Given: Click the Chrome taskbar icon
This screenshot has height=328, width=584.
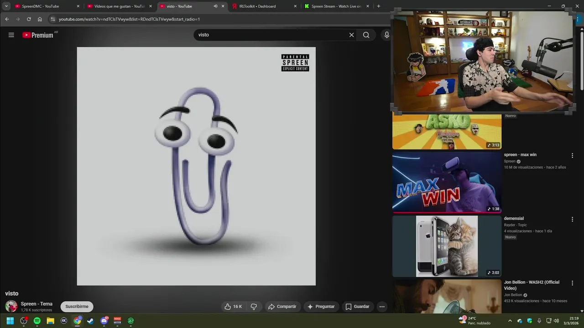Looking at the screenshot, I should click(x=77, y=321).
